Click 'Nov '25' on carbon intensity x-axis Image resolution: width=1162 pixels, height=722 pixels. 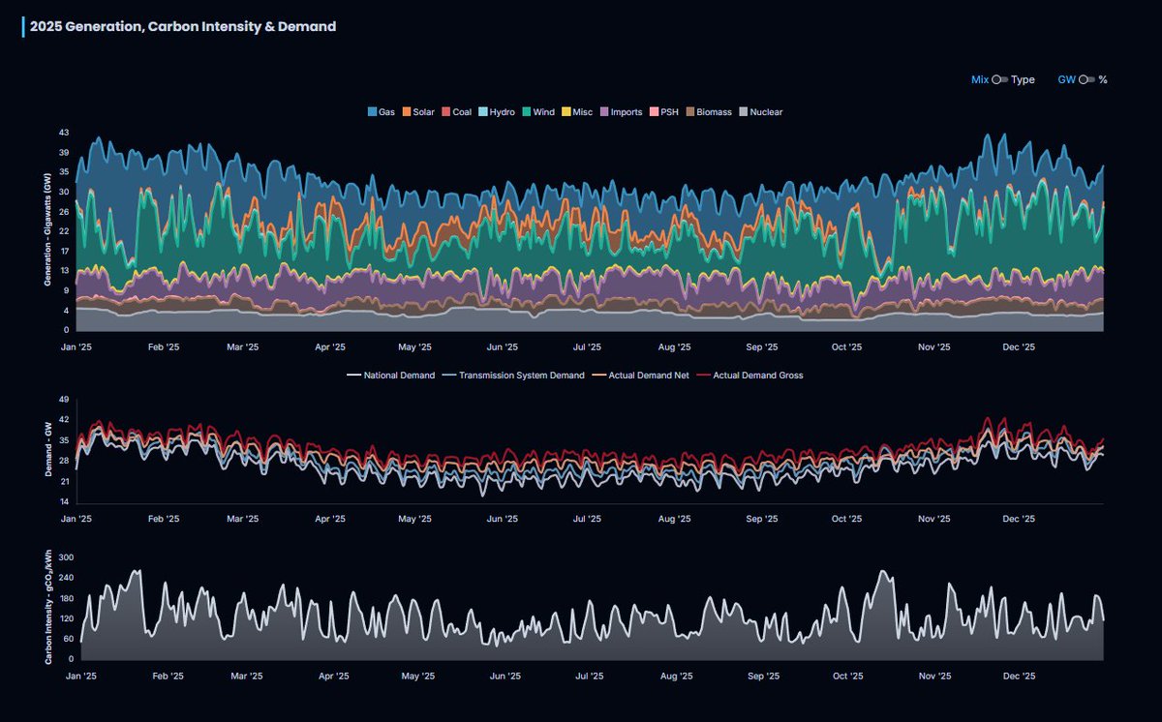click(933, 676)
